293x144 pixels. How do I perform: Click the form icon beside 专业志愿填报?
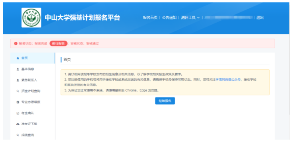18,102
